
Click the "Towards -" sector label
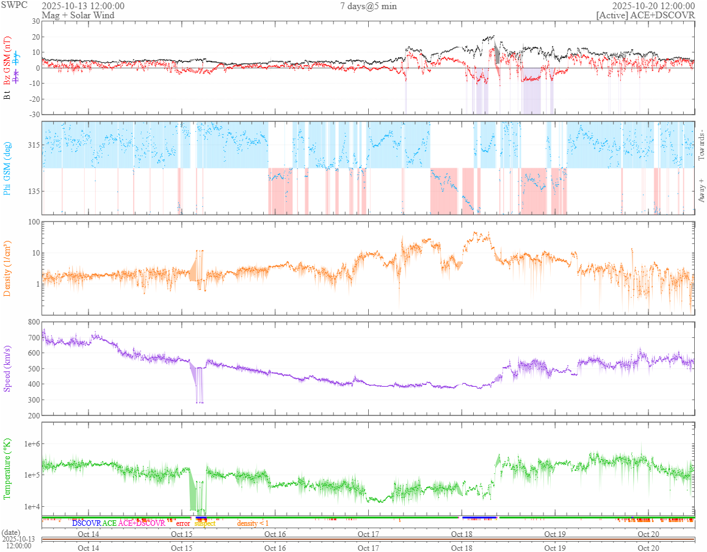(701, 145)
